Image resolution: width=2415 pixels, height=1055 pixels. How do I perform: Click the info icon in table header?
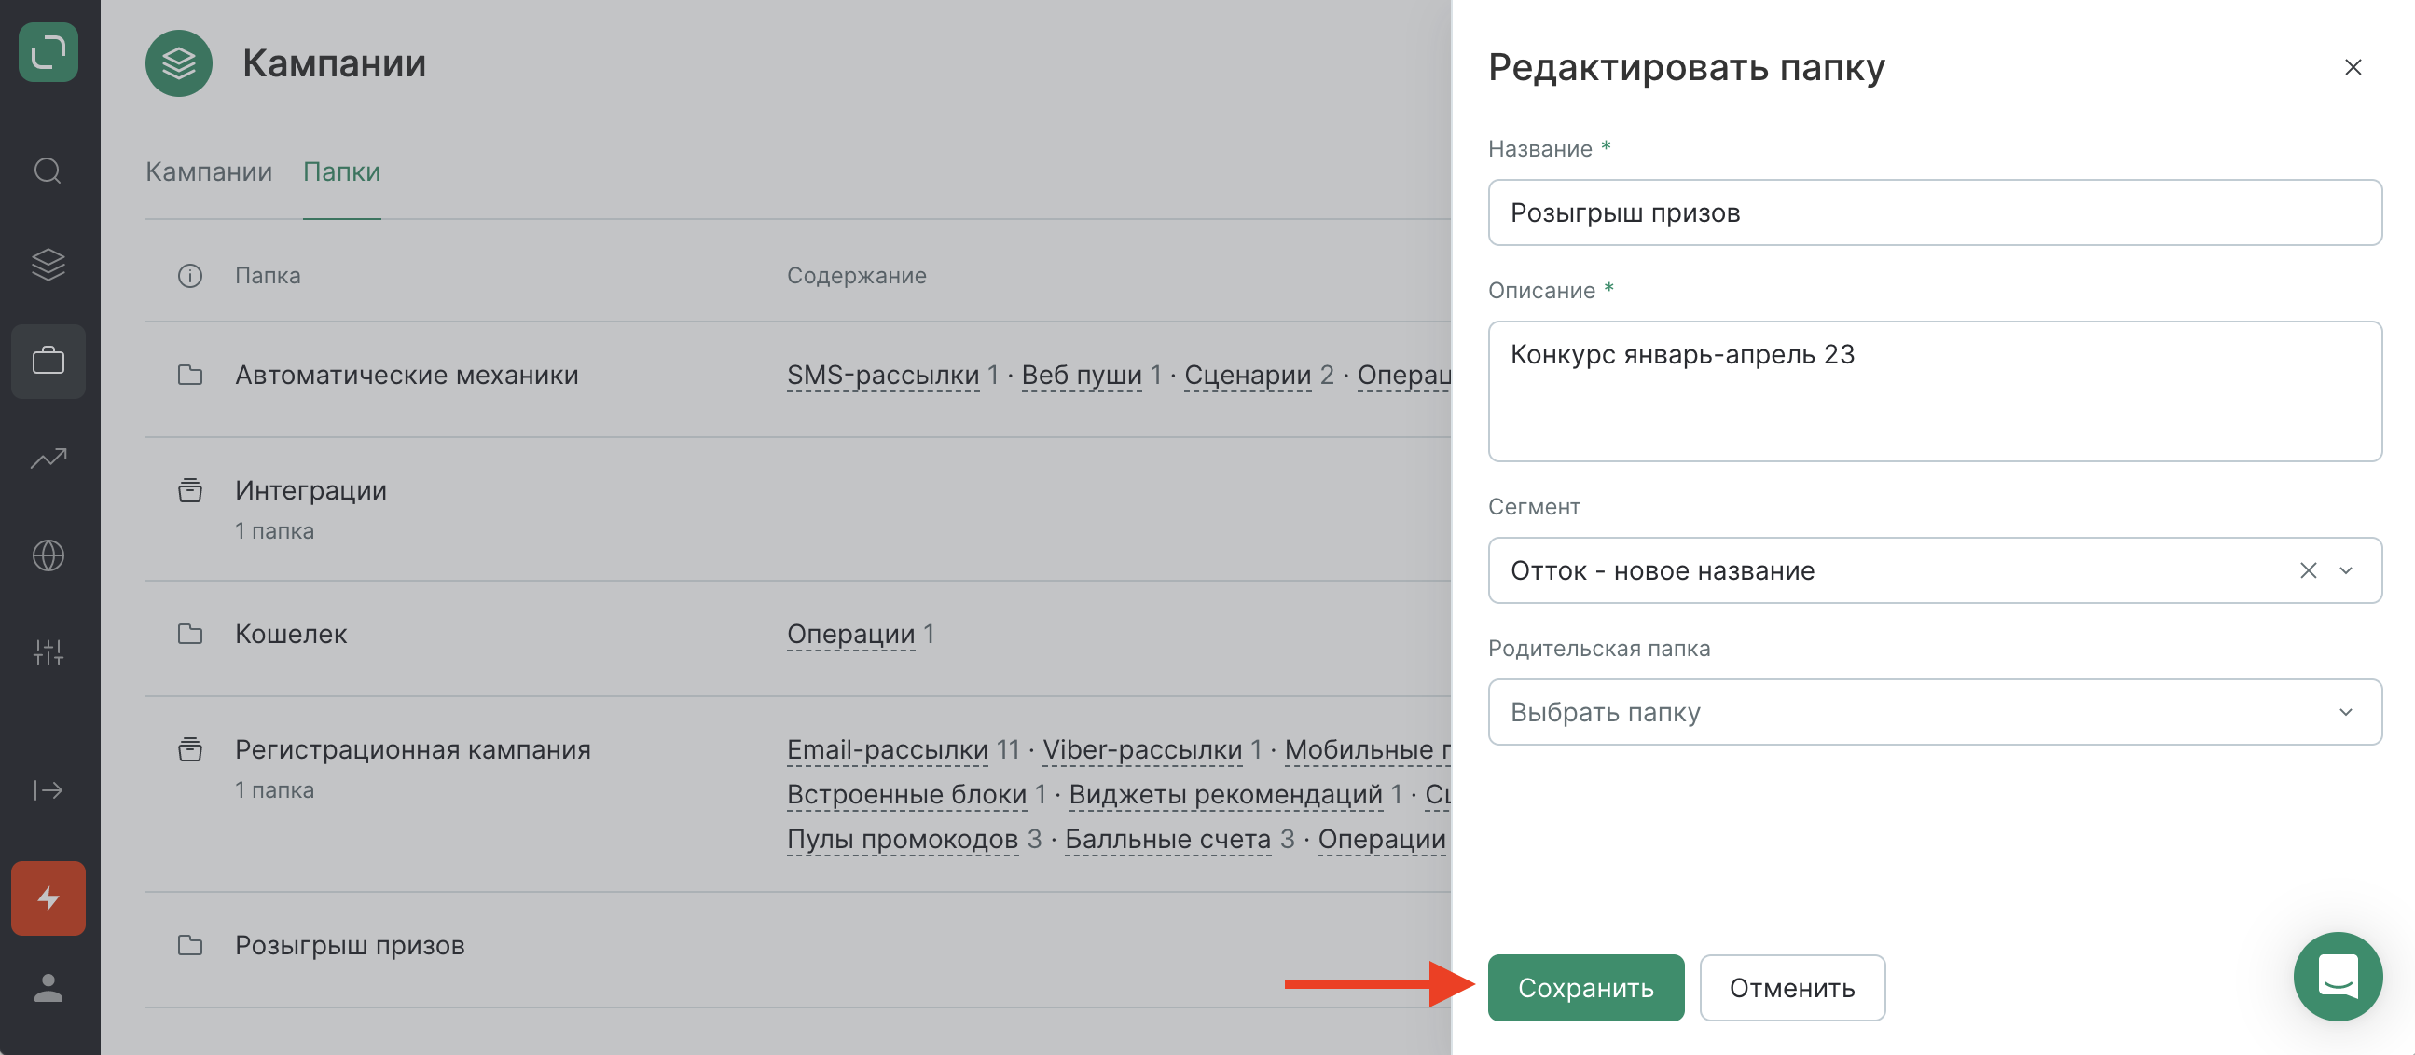tap(190, 276)
